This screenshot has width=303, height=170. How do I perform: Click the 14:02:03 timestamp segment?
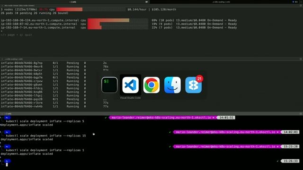coord(290,132)
